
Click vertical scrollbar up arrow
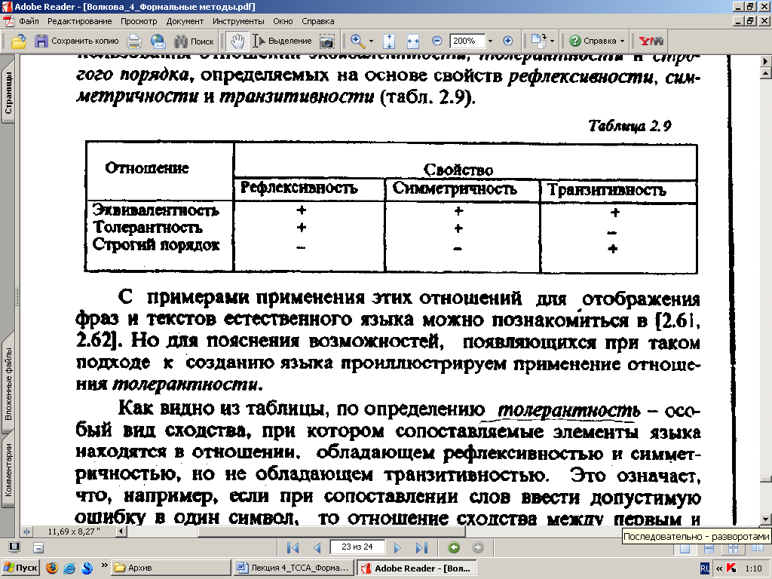tap(766, 73)
